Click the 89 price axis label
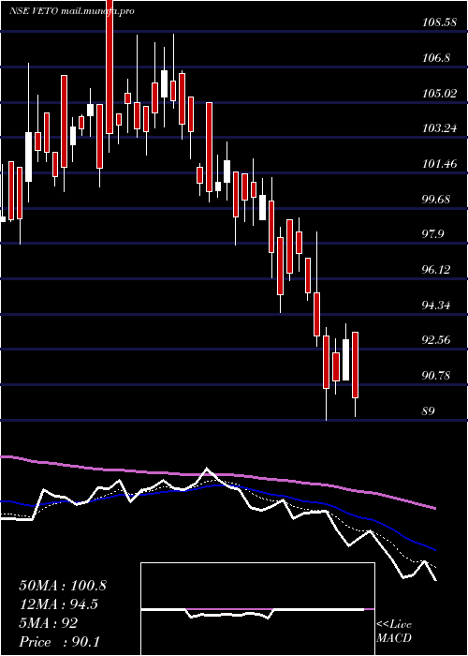 (429, 410)
